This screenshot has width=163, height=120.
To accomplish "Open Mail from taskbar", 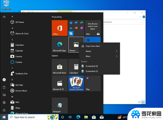I will pyautogui.click(x=102, y=117).
